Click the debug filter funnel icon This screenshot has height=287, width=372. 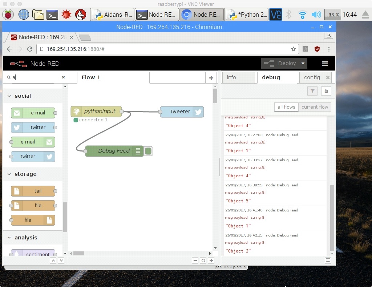[x=312, y=91]
